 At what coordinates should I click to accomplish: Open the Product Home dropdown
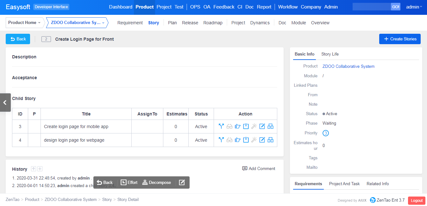point(24,23)
